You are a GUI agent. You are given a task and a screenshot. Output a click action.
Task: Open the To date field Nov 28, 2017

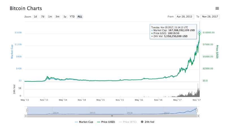[210, 17]
